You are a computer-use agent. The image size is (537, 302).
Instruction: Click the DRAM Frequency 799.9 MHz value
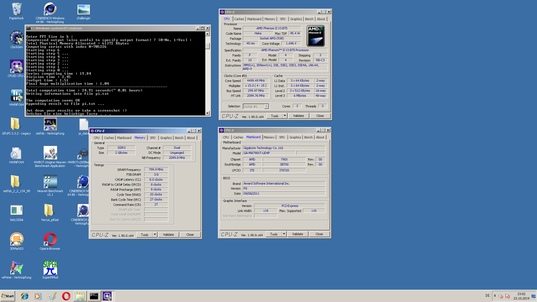click(156, 169)
